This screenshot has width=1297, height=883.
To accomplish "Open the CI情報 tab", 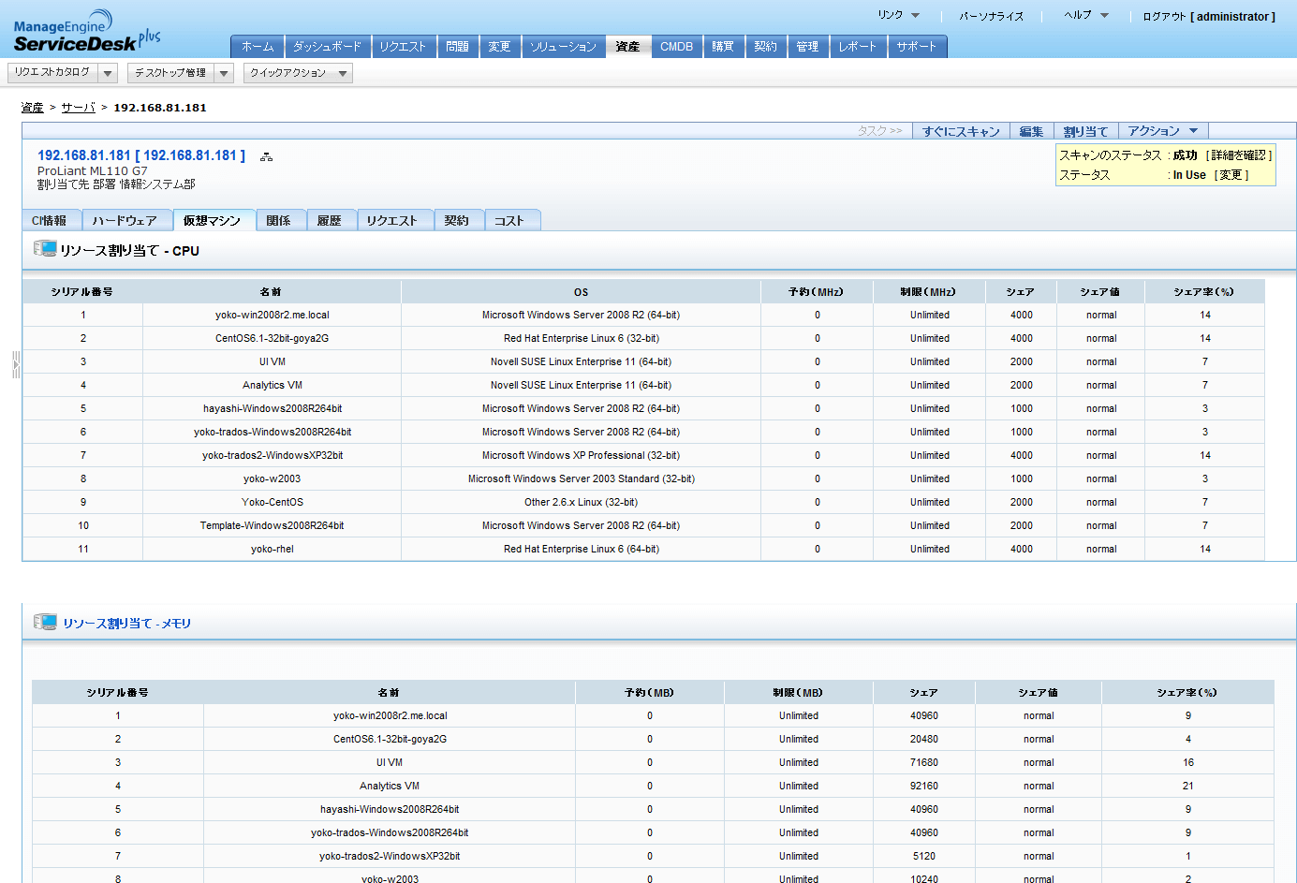I will coord(50,221).
